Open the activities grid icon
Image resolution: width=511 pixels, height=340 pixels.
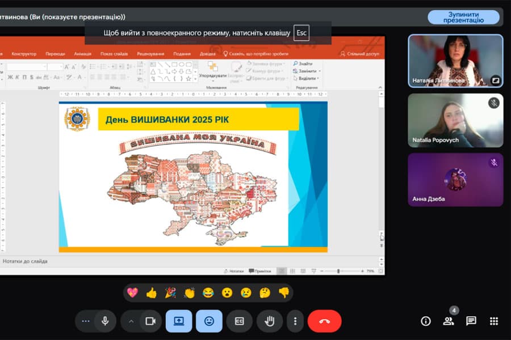click(x=493, y=321)
